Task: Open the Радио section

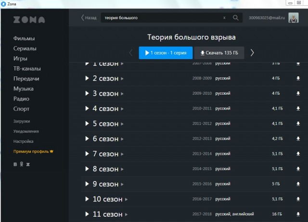Action: 21,99
